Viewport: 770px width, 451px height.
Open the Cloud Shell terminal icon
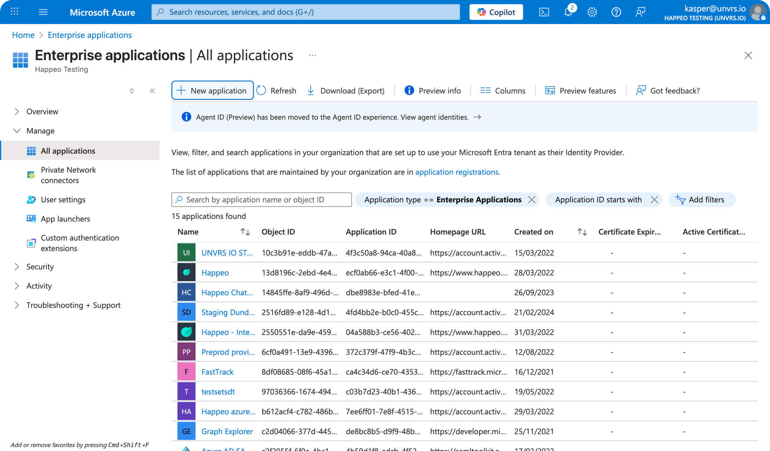point(544,12)
